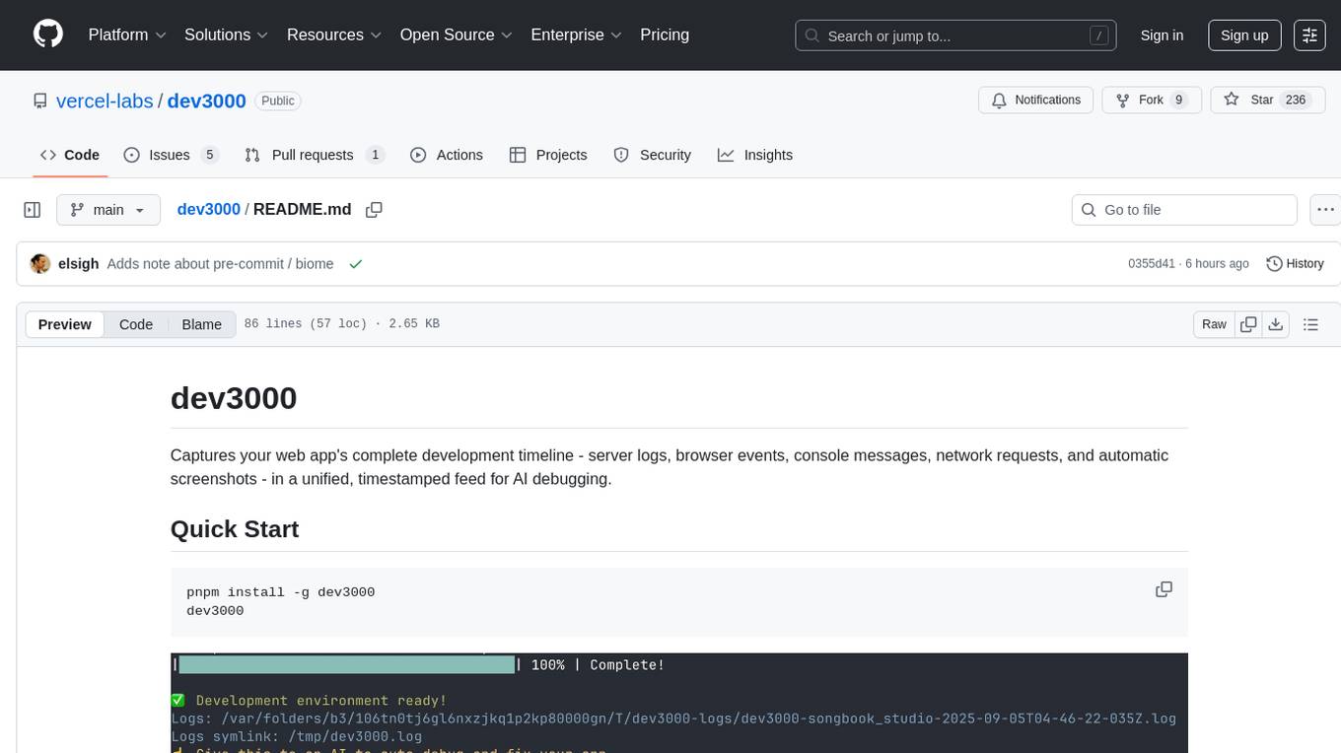1341x753 pixels.
Task: Switch to Code file view
Action: tap(136, 324)
